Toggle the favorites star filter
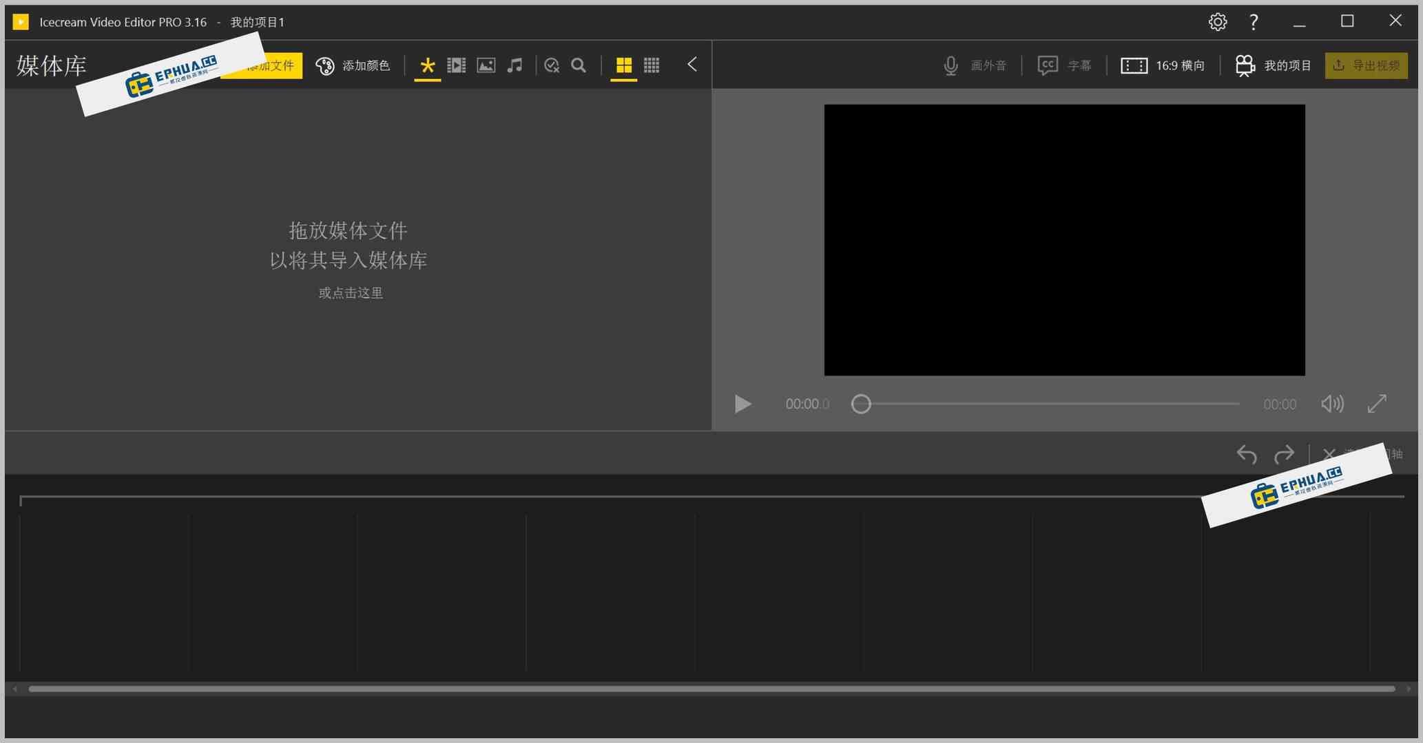 [427, 65]
